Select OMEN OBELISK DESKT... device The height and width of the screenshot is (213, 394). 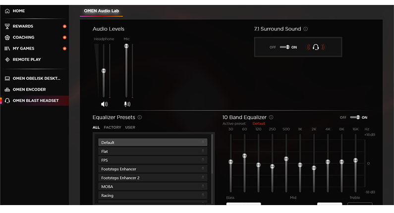click(x=37, y=78)
